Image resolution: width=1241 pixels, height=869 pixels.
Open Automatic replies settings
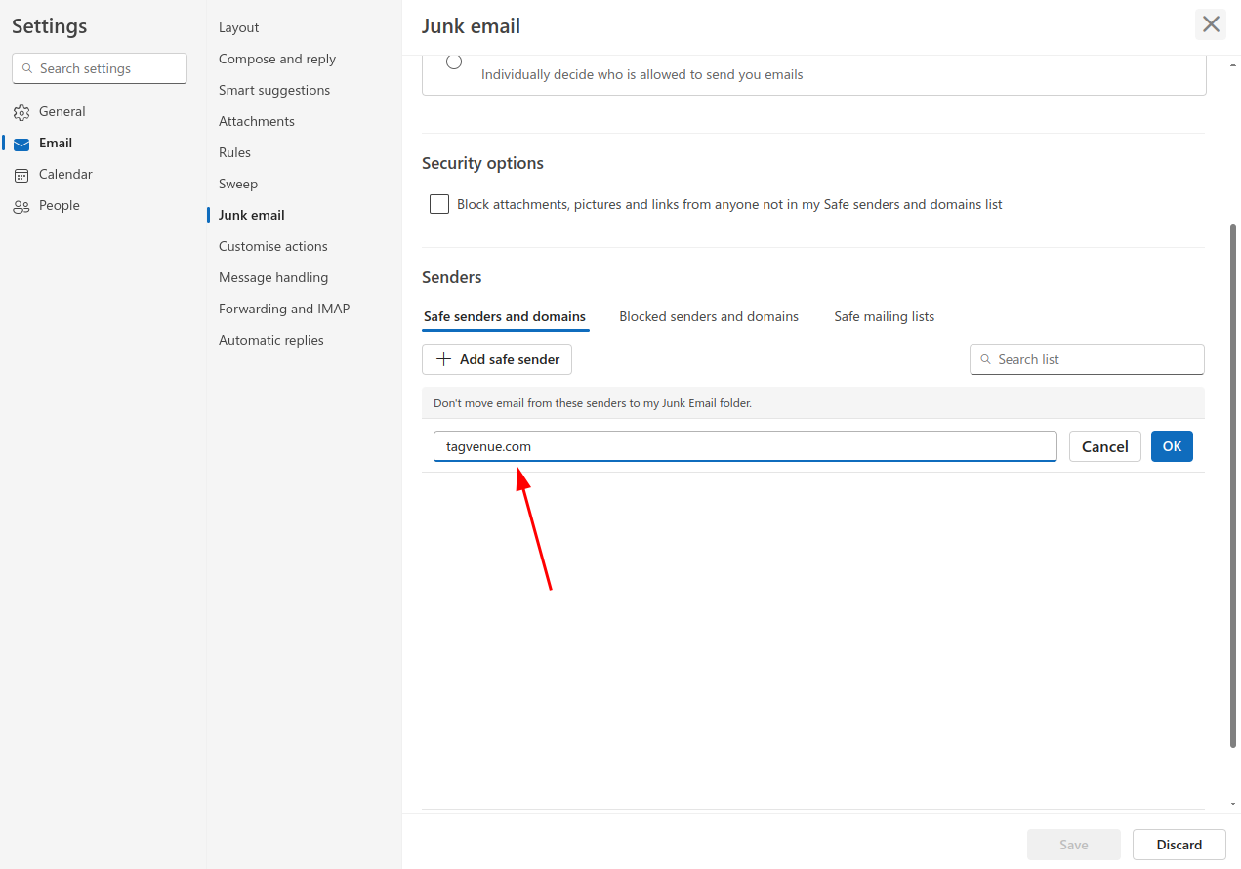click(x=271, y=340)
